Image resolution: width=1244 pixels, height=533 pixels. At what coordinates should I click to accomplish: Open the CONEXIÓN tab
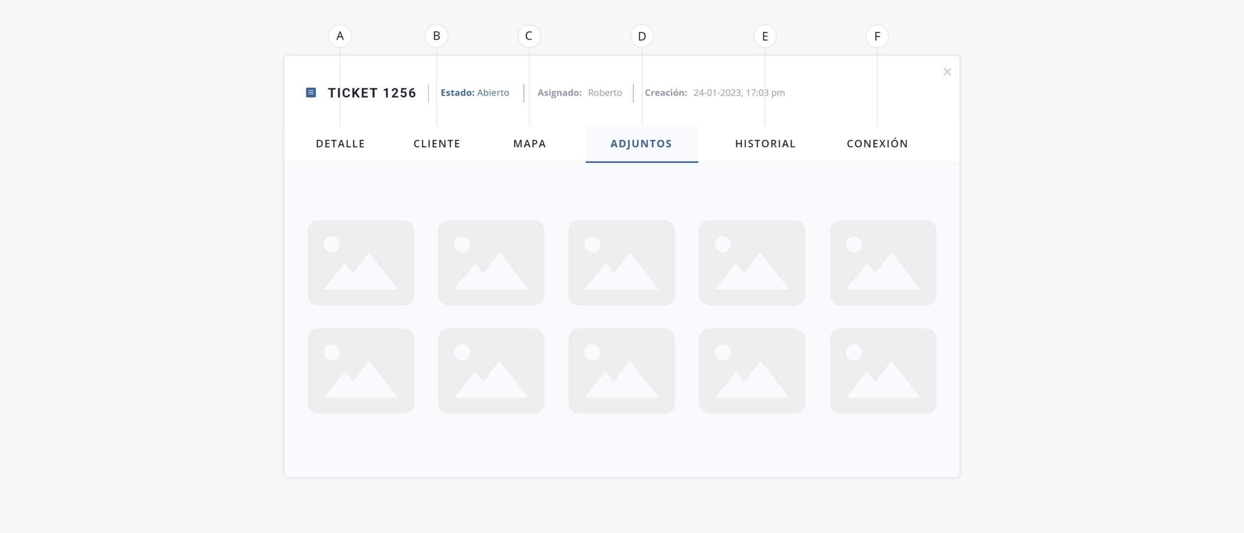click(x=877, y=144)
